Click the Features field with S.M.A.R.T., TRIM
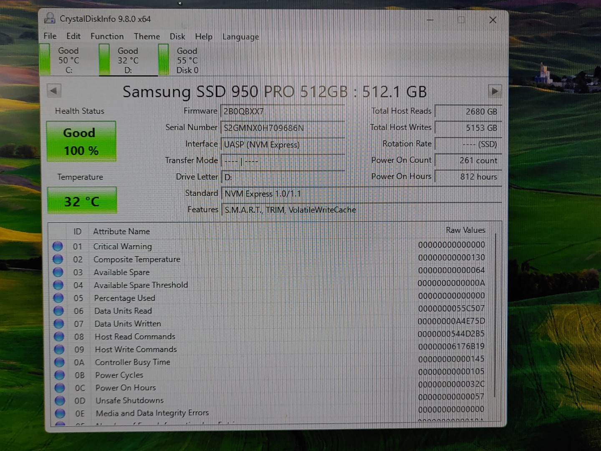This screenshot has height=451, width=601. (x=361, y=210)
